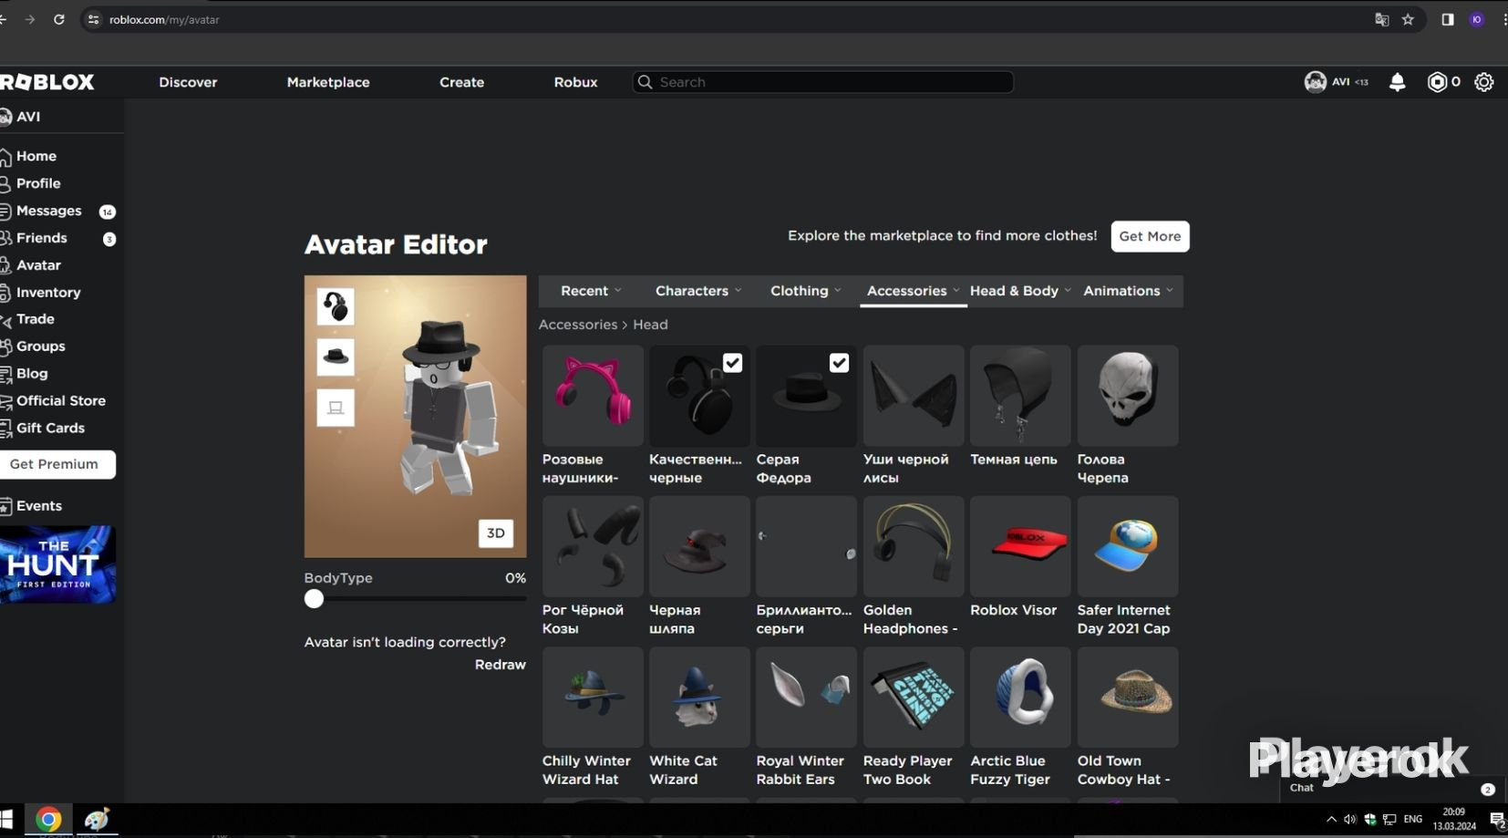Image resolution: width=1508 pixels, height=838 pixels.
Task: Expand the Recent dropdown
Action: point(591,291)
